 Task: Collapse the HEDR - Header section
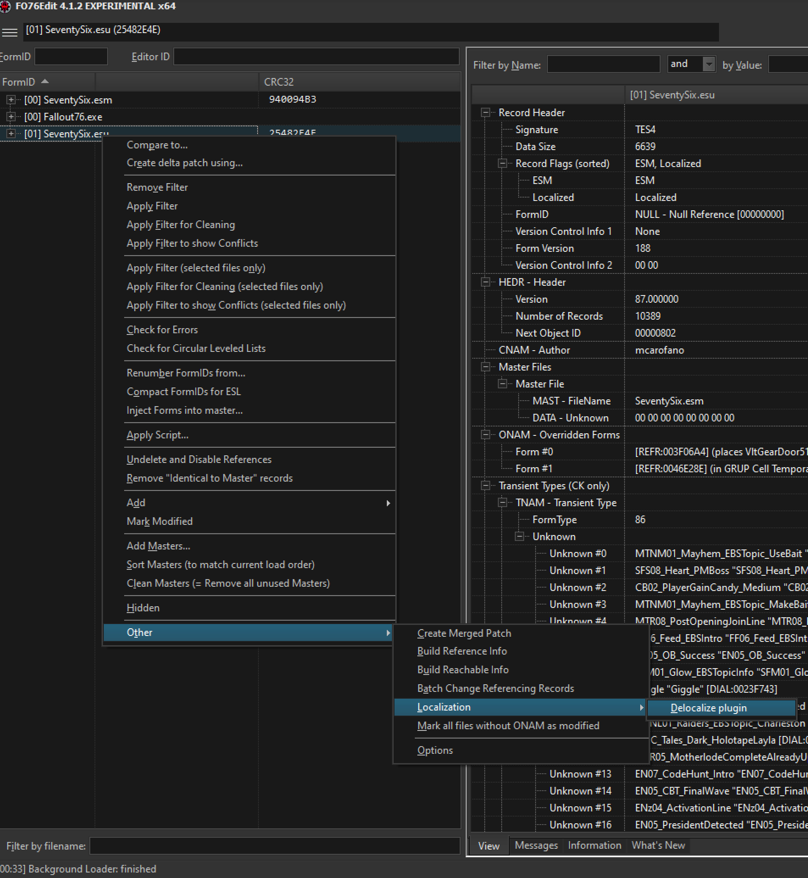click(x=485, y=282)
